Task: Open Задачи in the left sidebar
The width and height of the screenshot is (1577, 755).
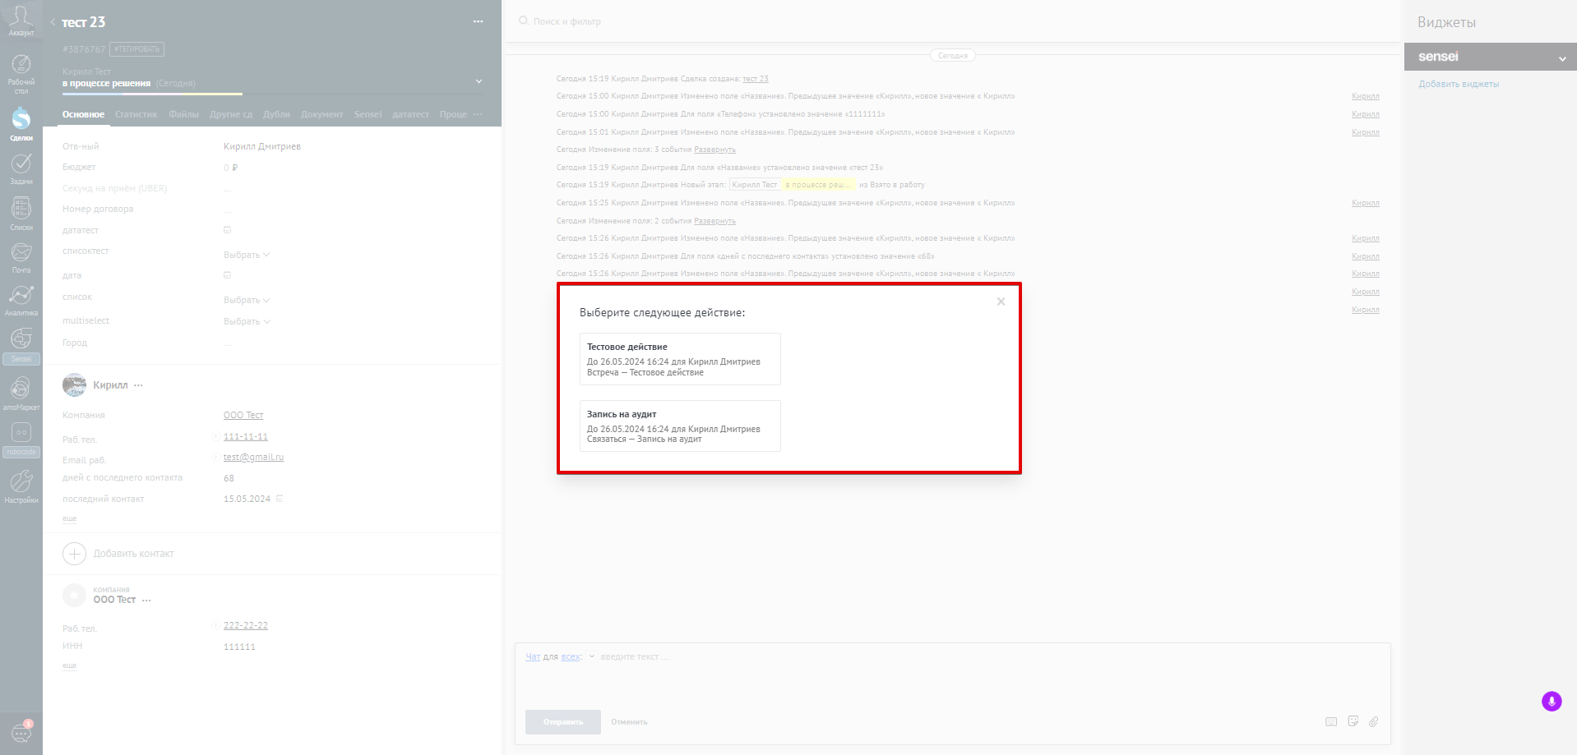Action: 21,168
